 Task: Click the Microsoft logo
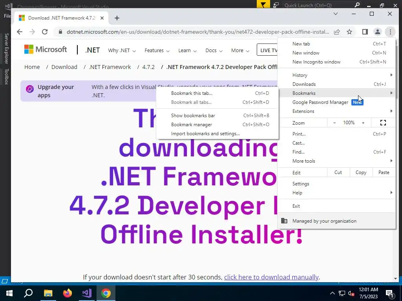(46, 49)
